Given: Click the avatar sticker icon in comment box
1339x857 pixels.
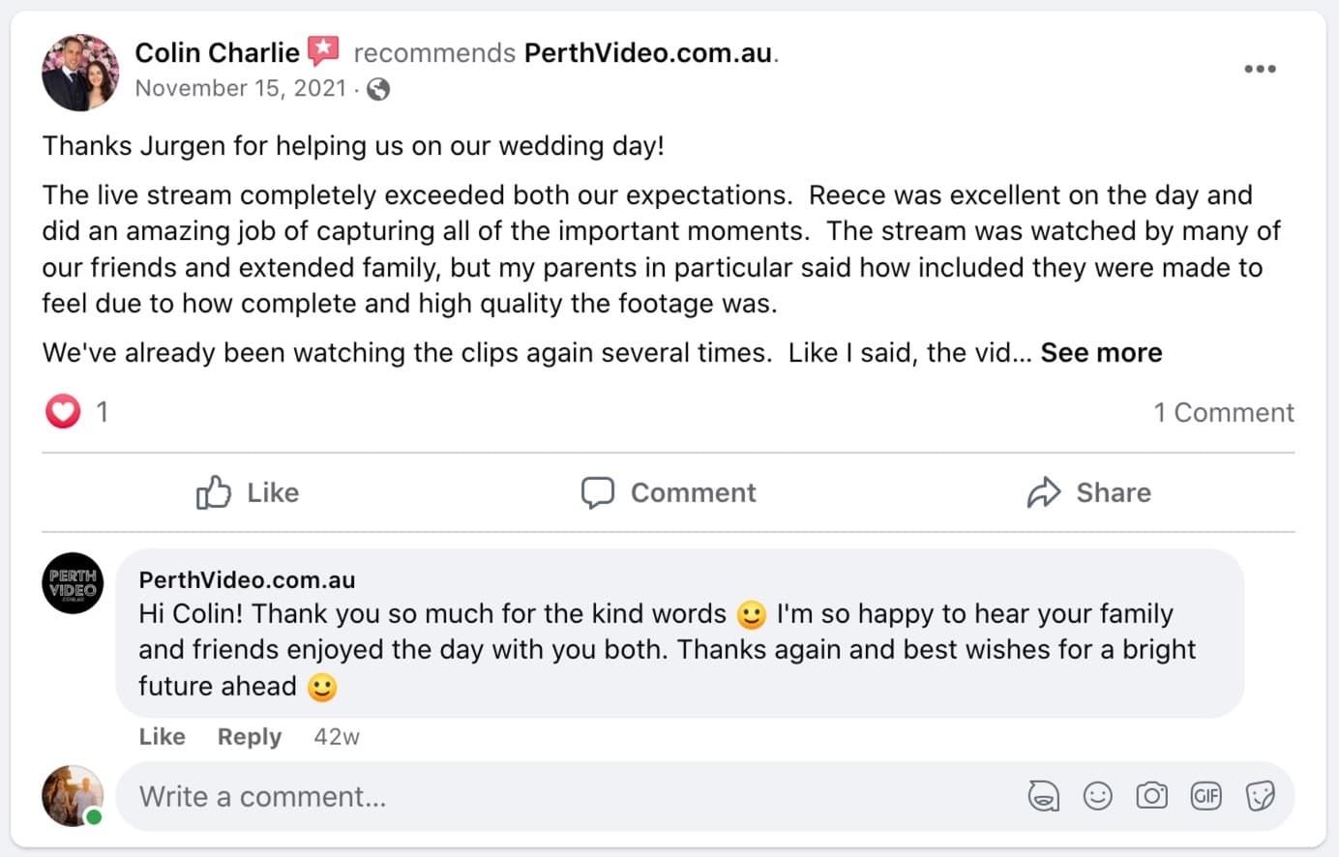Looking at the screenshot, I should point(1043,796).
